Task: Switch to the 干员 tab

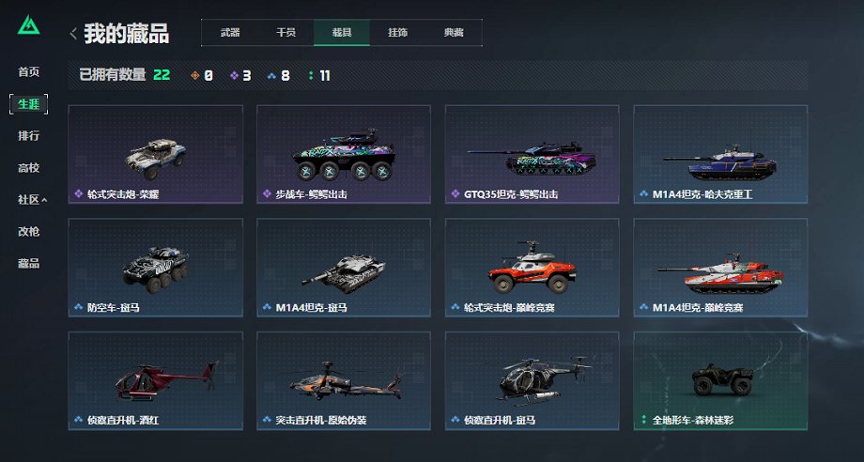Action: (286, 33)
